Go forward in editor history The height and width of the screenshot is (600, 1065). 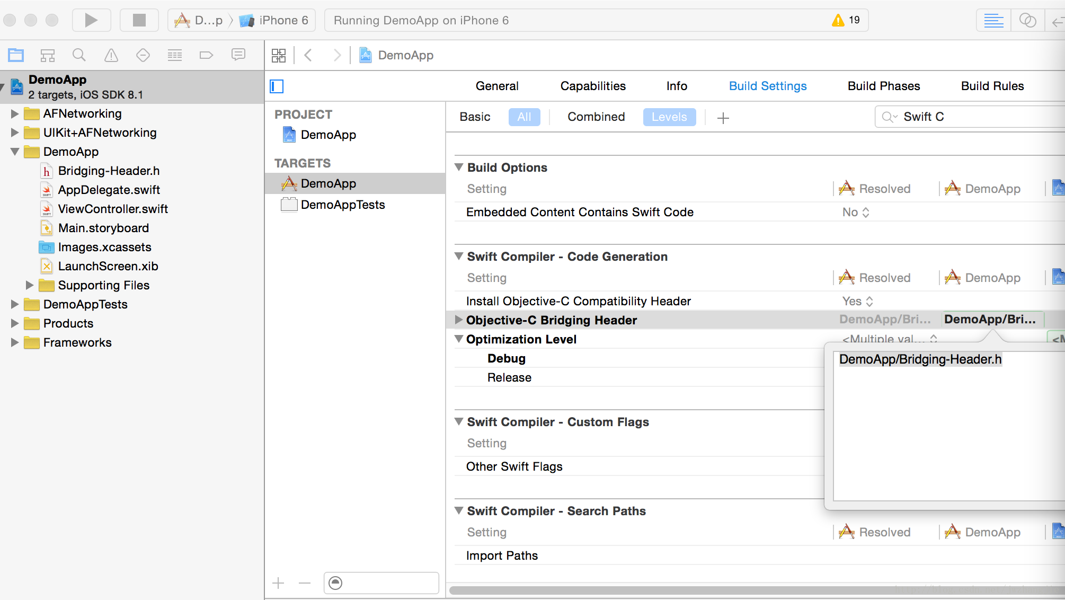[x=337, y=55]
